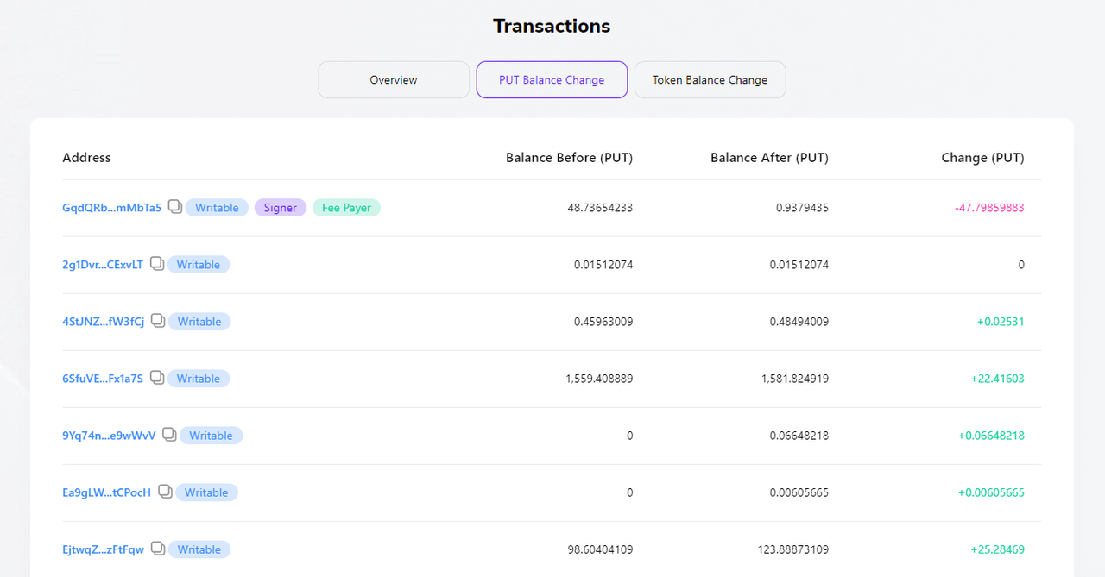This screenshot has width=1105, height=577.
Task: Open address Ea9gLW...tCPocH link
Action: (x=106, y=492)
